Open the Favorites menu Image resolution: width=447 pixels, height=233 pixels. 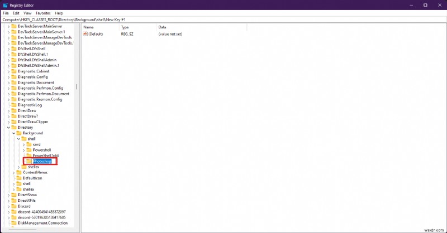pyautogui.click(x=43, y=13)
